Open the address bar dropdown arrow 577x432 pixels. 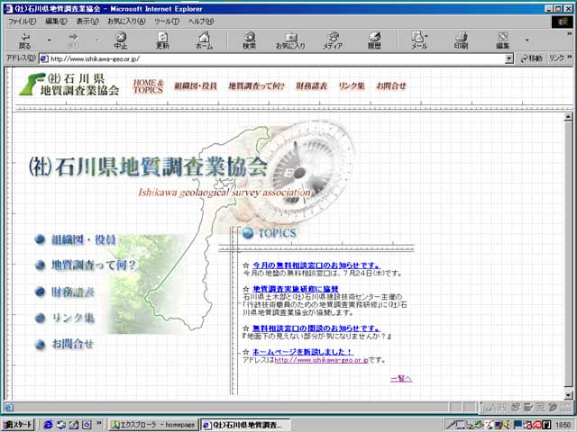pos(508,58)
